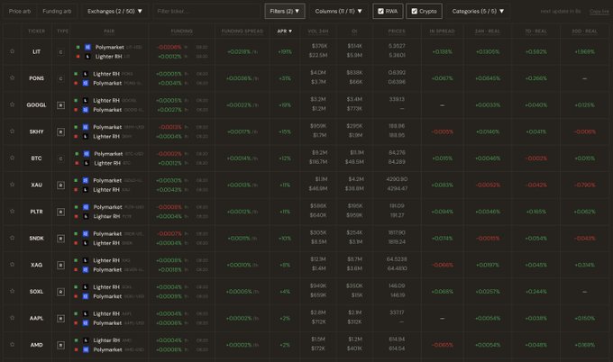Click the +191% APR value for LIT
This screenshot has width=613, height=362.
point(285,51)
